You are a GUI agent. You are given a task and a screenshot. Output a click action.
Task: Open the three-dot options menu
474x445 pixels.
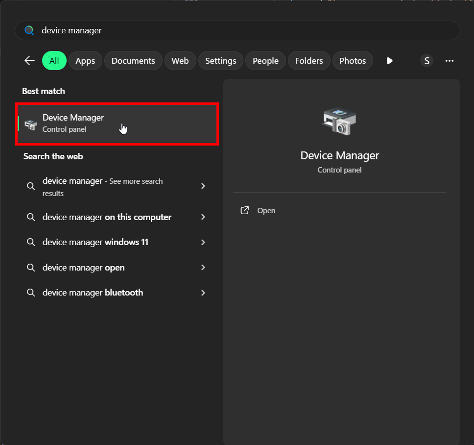(x=450, y=61)
